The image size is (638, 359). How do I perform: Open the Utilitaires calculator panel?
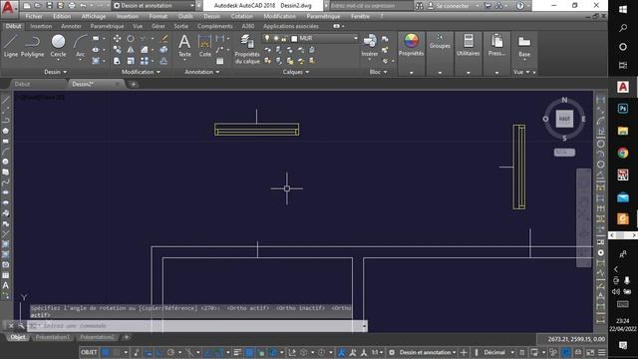pos(468,46)
